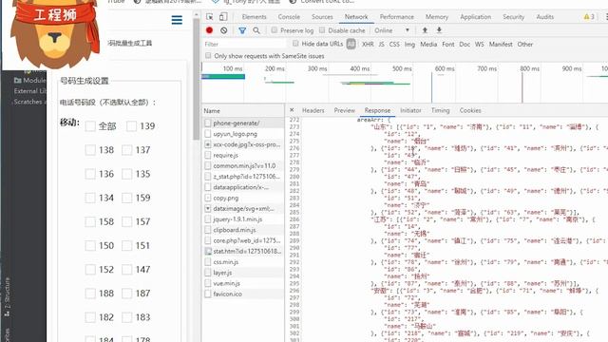The width and height of the screenshot is (608, 342).
Task: Open the Memory tab
Action: click(x=437, y=17)
